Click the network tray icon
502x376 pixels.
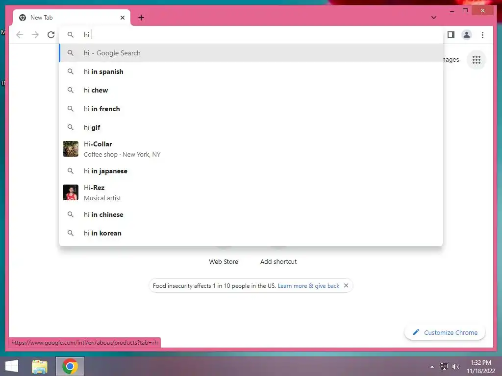444,366
